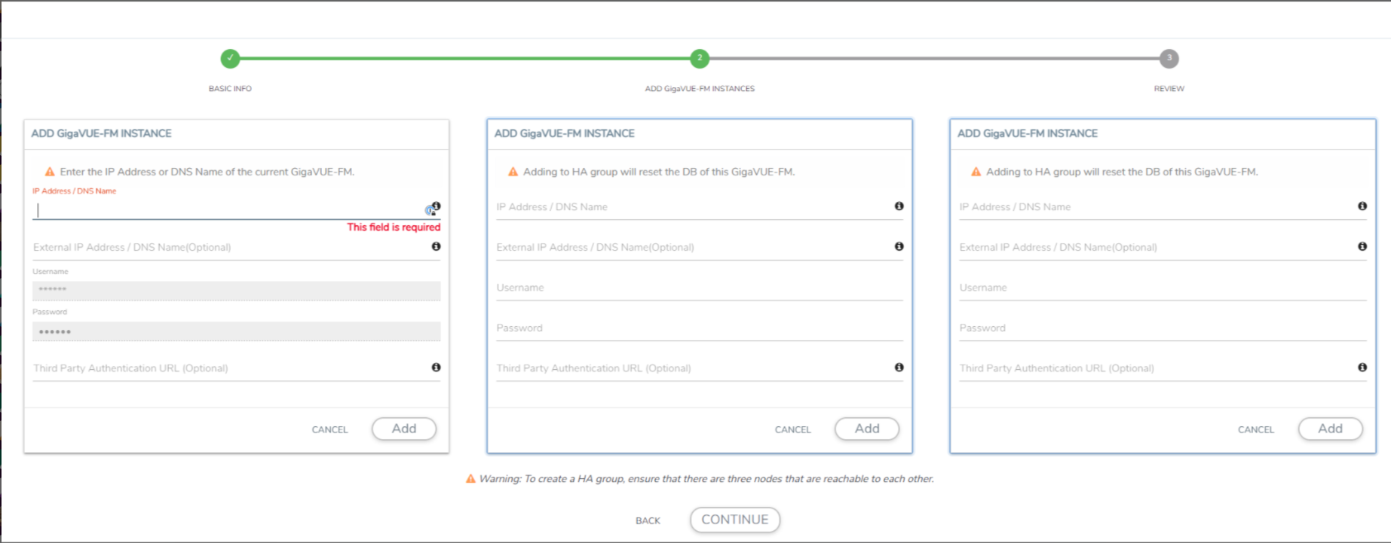Click info icon for second card Third Party Authentication URL
The image size is (1391, 543).
point(899,368)
